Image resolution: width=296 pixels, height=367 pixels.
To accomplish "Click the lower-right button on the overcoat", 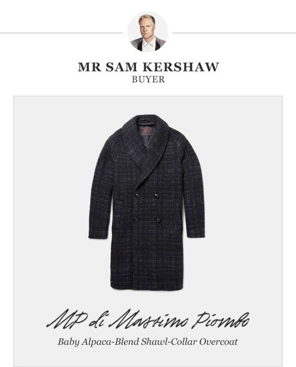I will pos(158,220).
